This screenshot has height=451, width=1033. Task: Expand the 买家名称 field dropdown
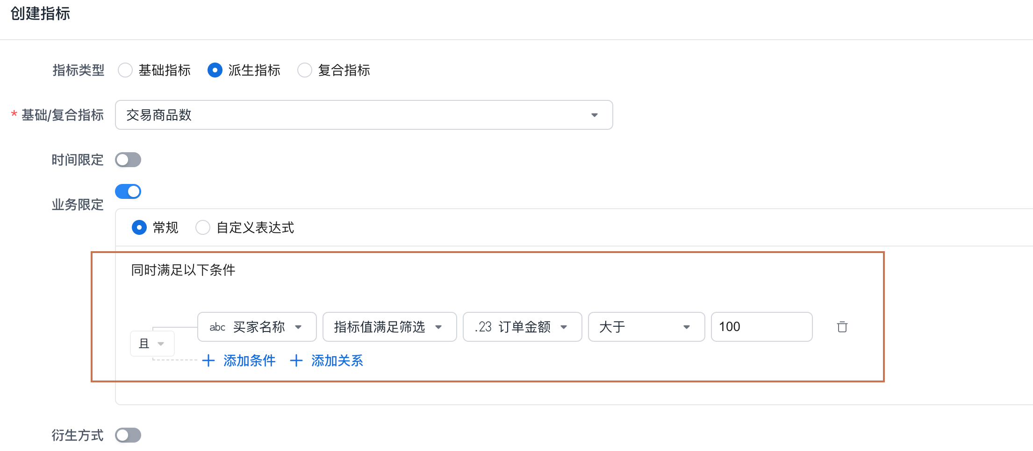pyautogui.click(x=298, y=327)
